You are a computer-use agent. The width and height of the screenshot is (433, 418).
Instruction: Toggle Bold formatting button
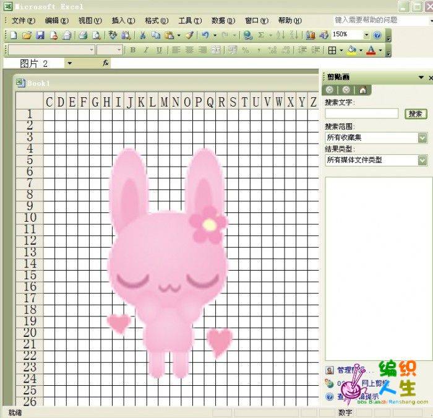pyautogui.click(x=133, y=50)
